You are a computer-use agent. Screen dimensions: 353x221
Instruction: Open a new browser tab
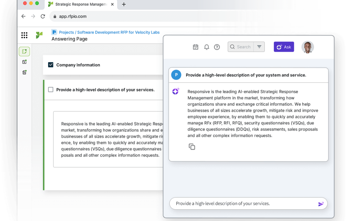[124, 4]
